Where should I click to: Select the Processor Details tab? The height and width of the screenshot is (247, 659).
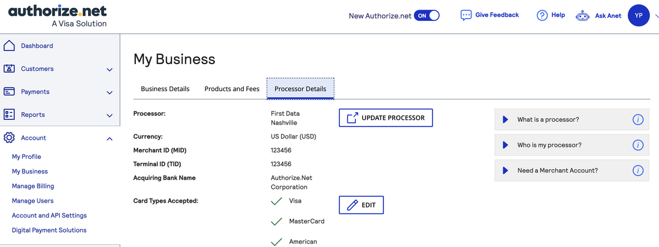pos(300,89)
